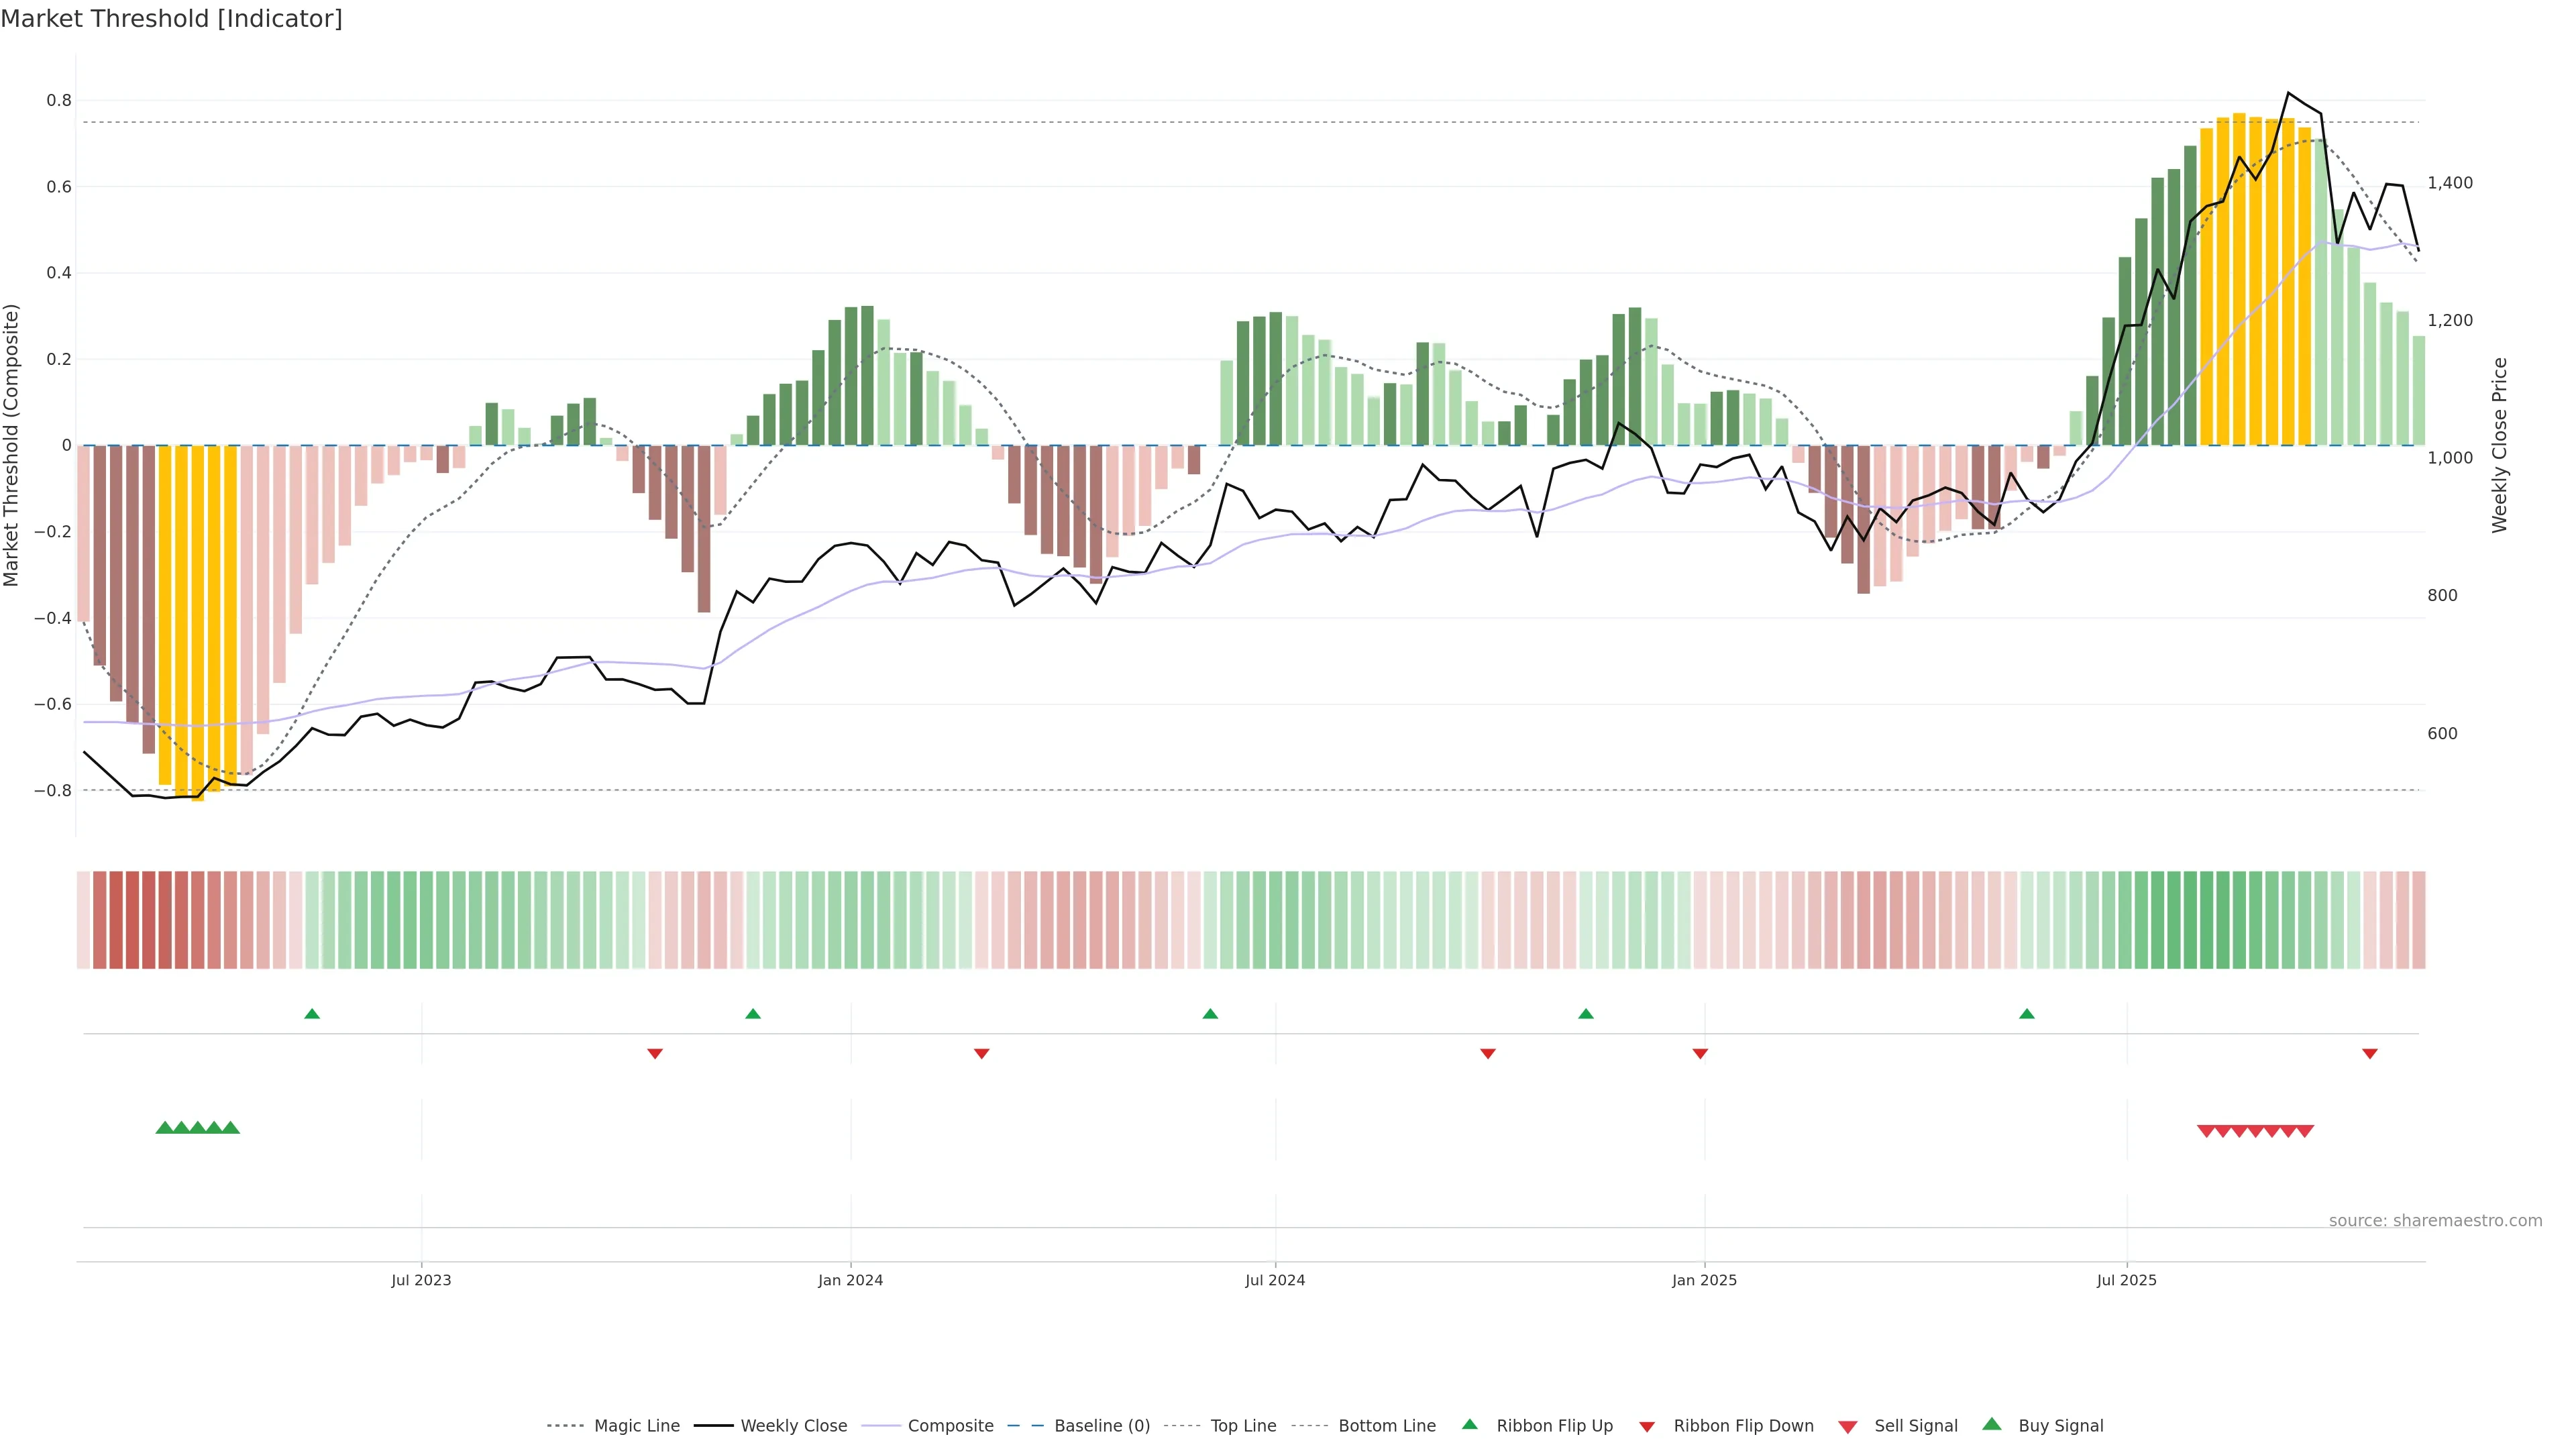Click the first red Ribbon Flip Down marker
Image resolution: width=2576 pixels, height=1449 pixels.
pyautogui.click(x=655, y=1054)
